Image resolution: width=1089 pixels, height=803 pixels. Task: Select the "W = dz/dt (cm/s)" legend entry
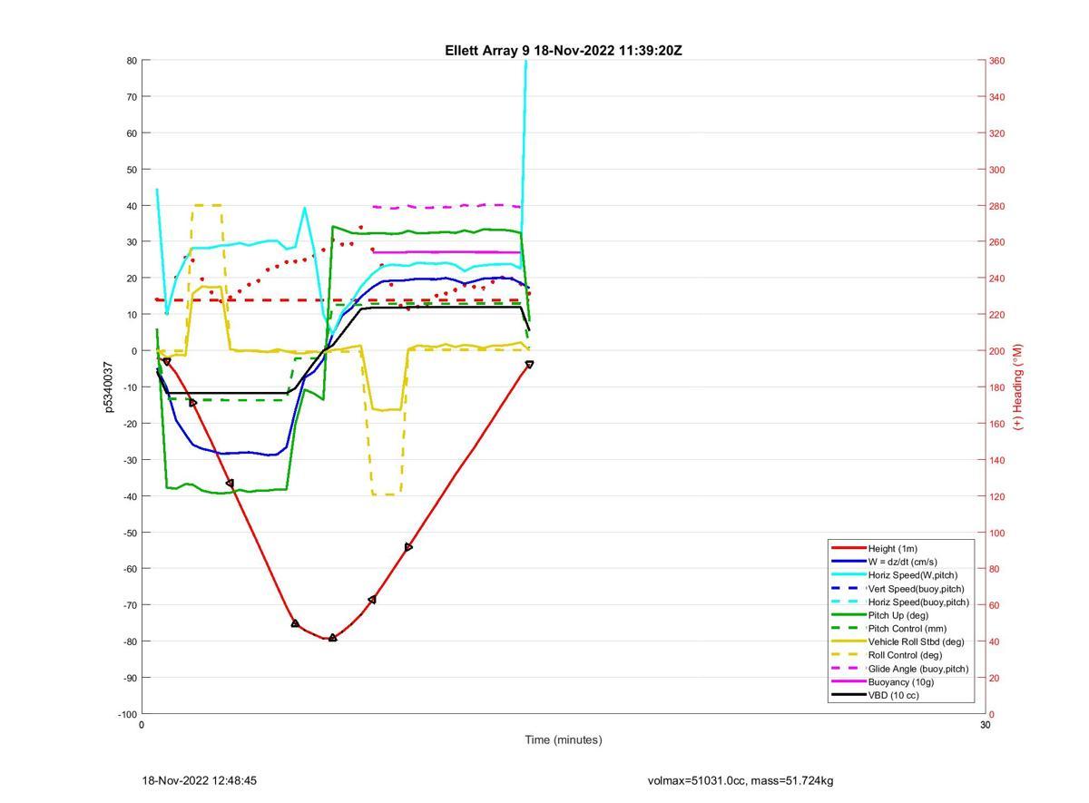tap(903, 562)
